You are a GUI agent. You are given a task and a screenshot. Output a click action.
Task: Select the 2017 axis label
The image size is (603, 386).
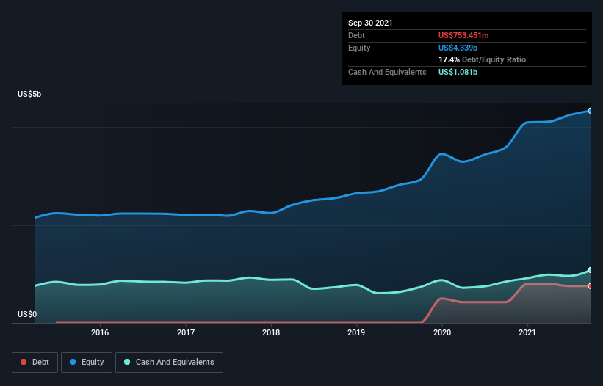186,332
